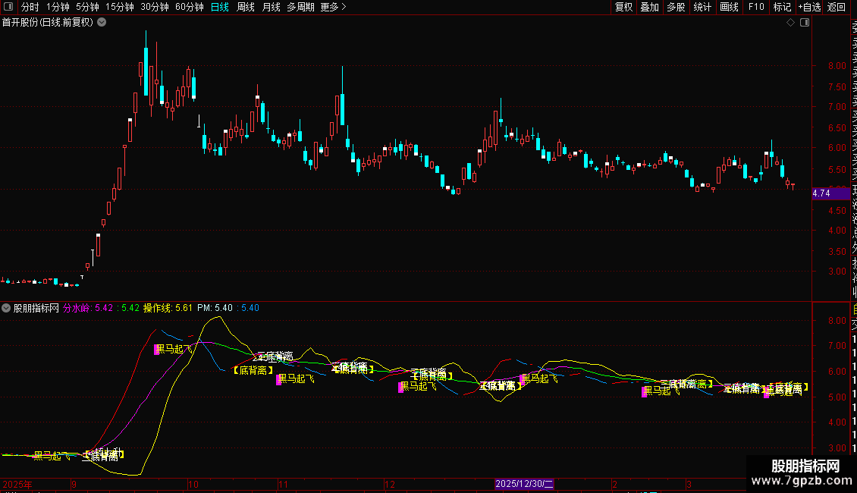Image resolution: width=857 pixels, height=493 pixels.
Task: Select the 周线 weekly chart period
Action: pos(245,7)
